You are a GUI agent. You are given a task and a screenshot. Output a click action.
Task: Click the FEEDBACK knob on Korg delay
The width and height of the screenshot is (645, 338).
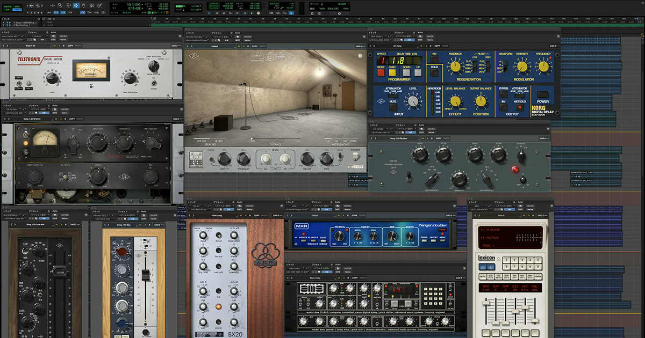[456, 66]
